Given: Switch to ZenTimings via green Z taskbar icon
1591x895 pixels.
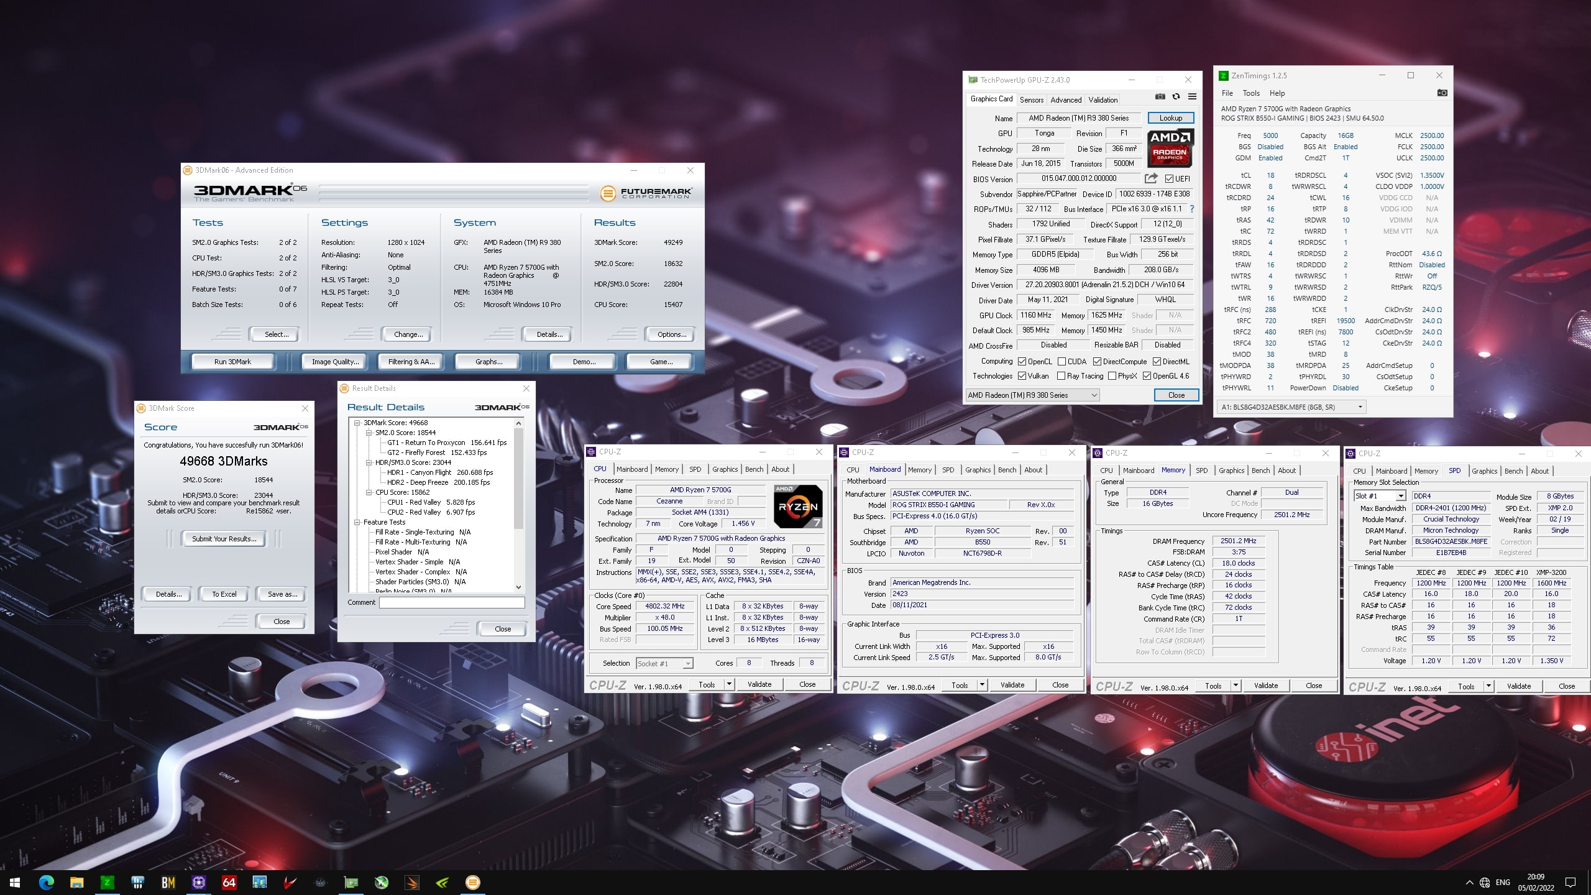Looking at the screenshot, I should coord(107,882).
